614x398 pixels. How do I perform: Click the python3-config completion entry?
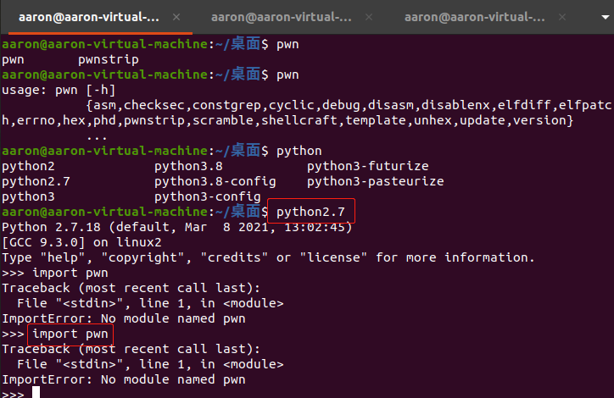[207, 197]
